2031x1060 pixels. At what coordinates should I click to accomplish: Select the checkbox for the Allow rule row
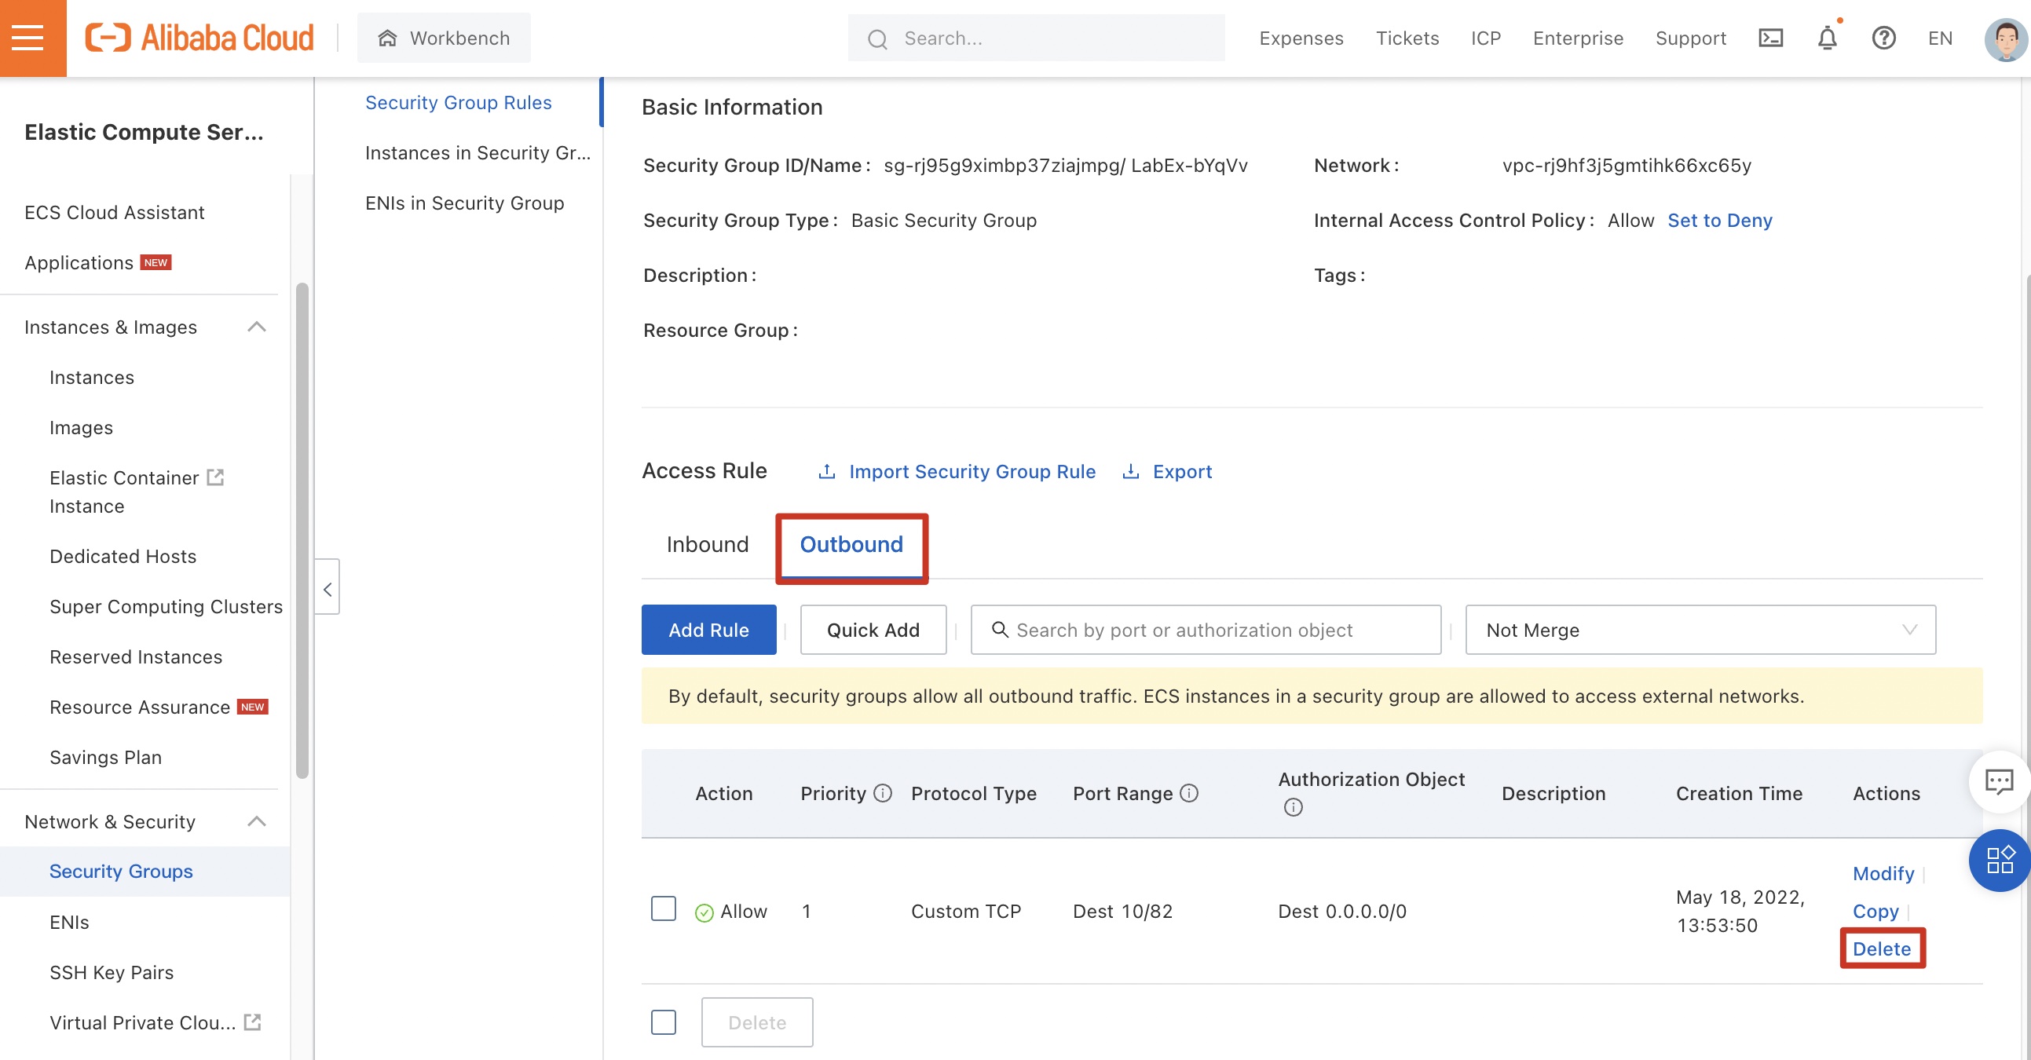pos(663,908)
